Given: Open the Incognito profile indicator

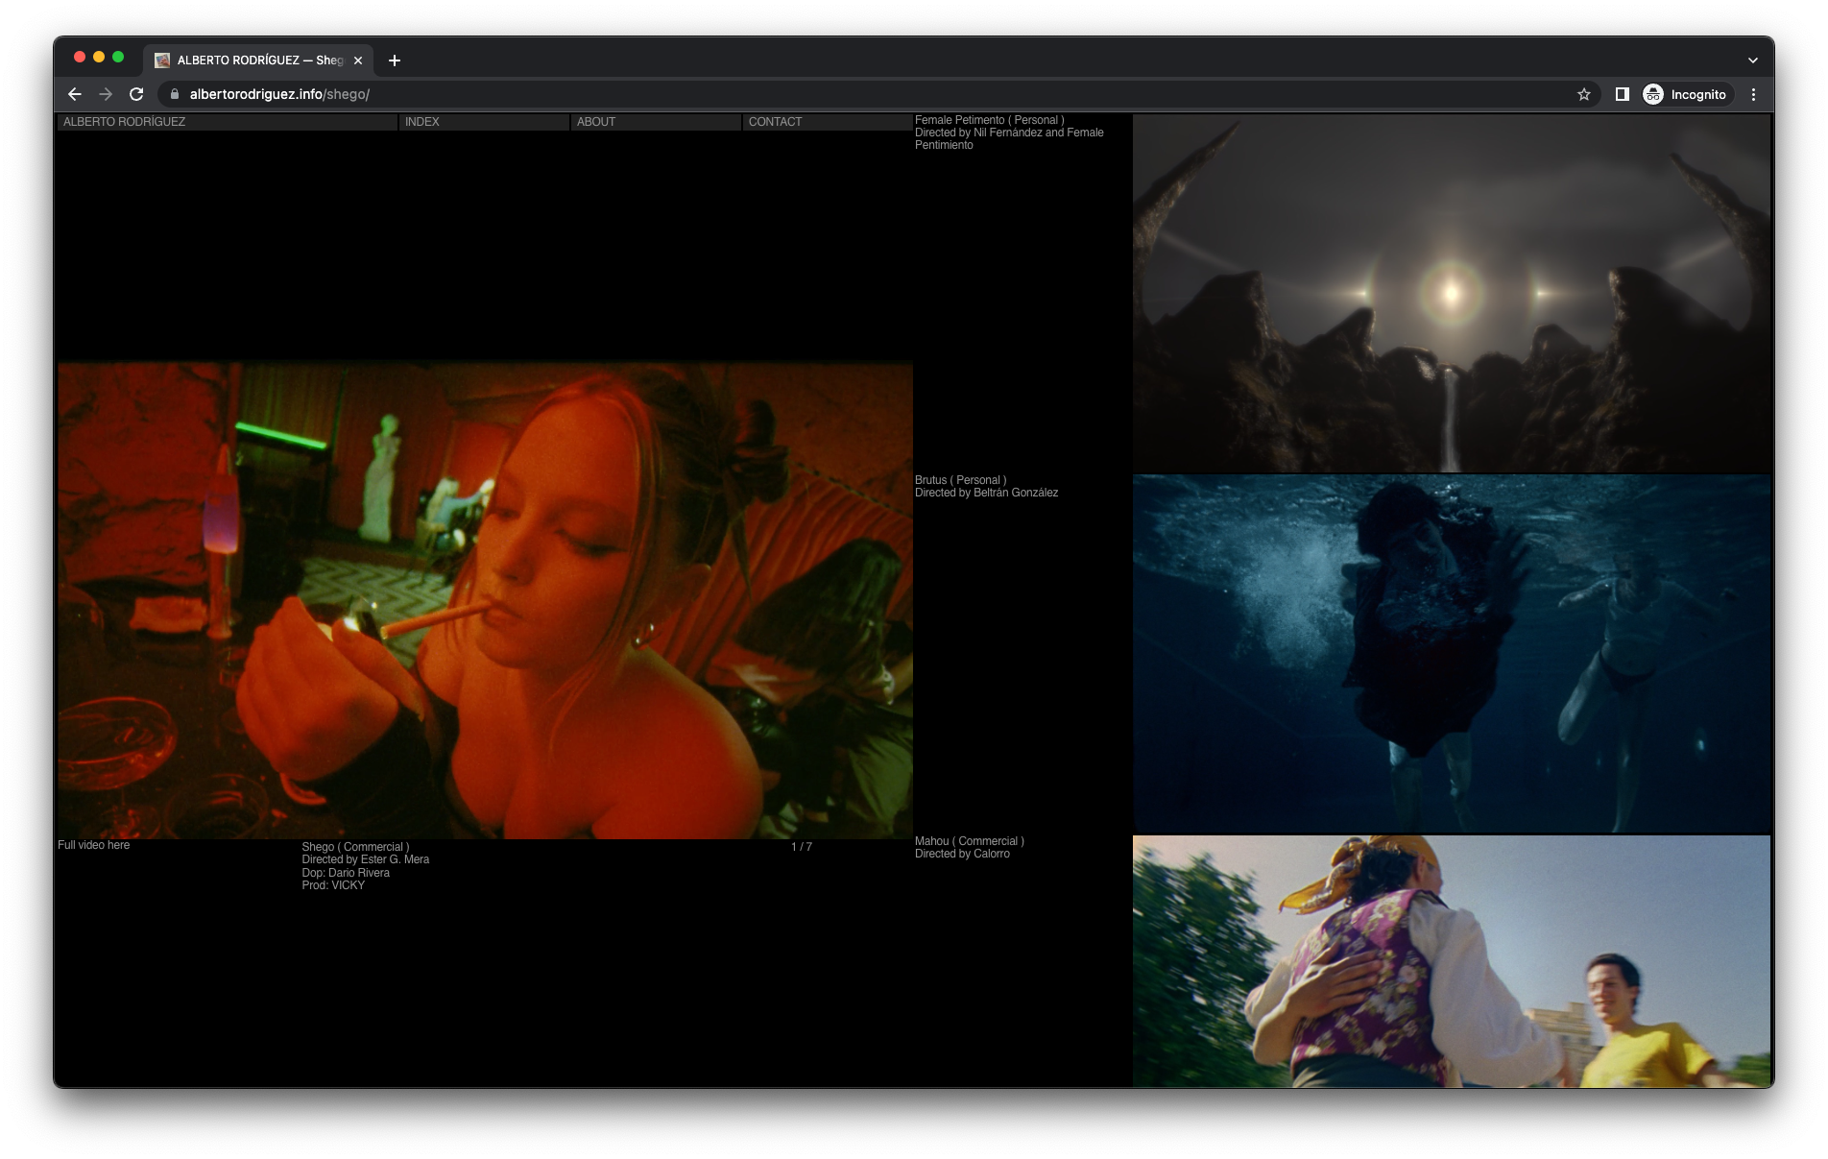Looking at the screenshot, I should point(1685,94).
